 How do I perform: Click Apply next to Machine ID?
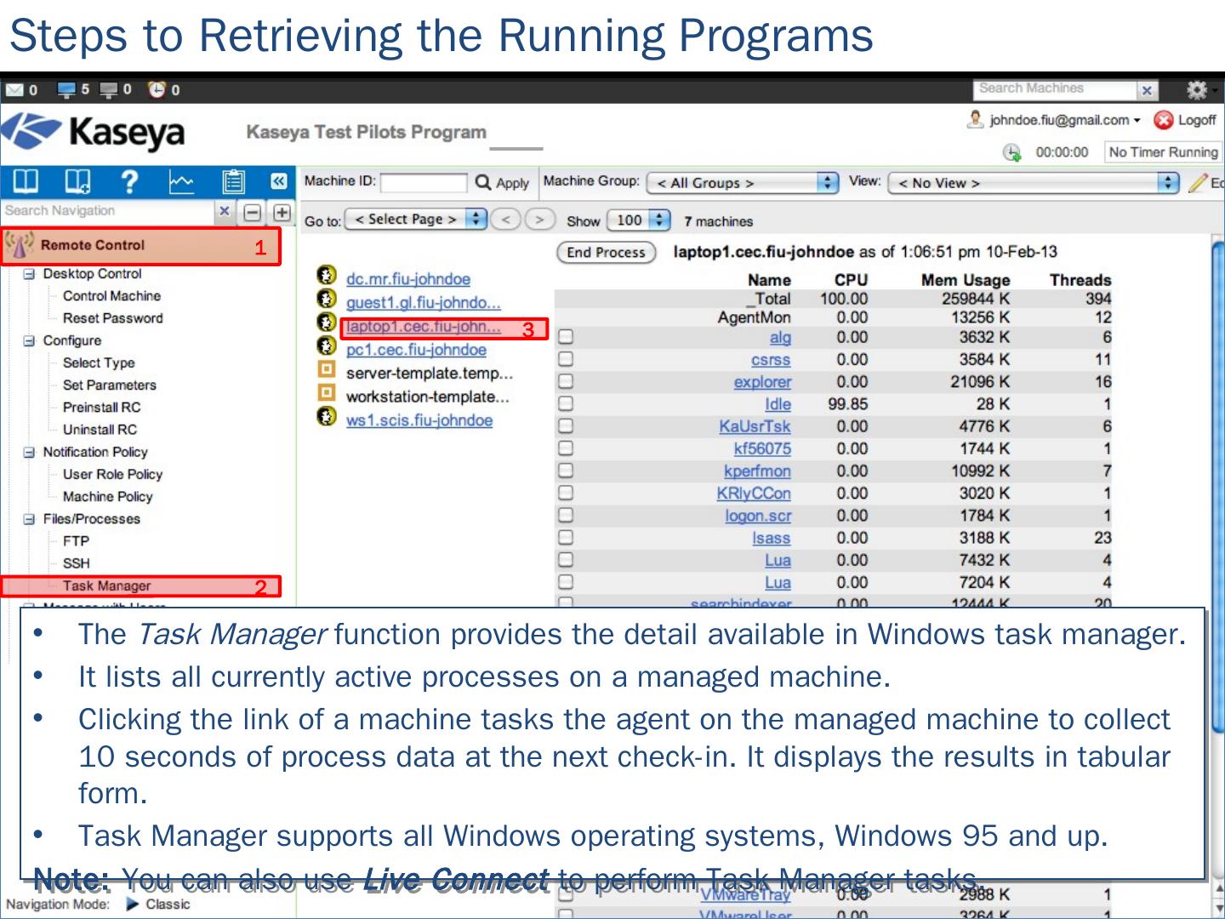tap(502, 182)
